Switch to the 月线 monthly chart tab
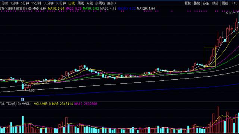 (x=90, y=3)
